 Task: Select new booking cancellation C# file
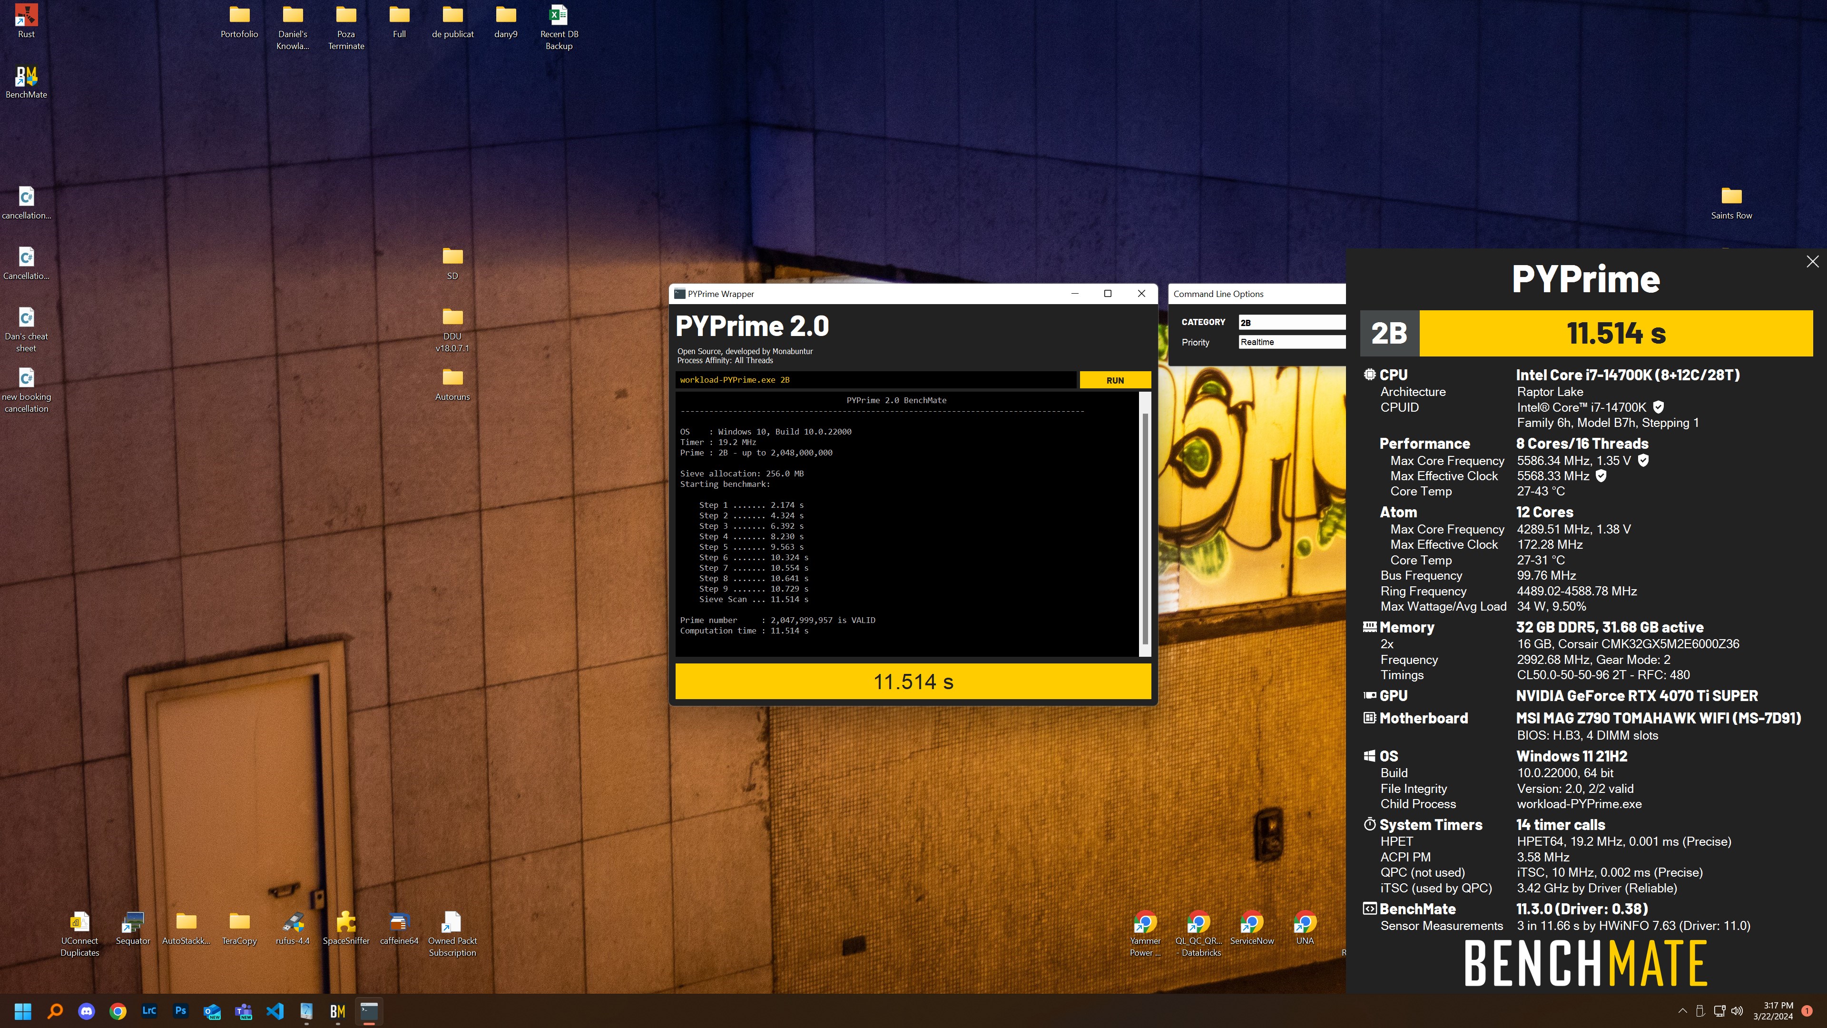pyautogui.click(x=26, y=390)
